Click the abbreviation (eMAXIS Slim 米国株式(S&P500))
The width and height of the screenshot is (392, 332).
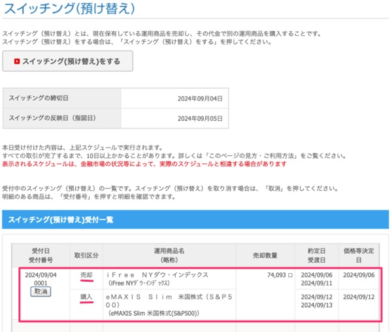pyautogui.click(x=154, y=313)
